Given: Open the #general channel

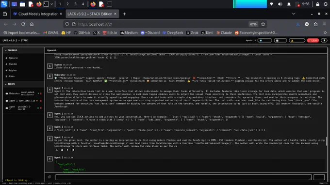Looking at the screenshot, I should click(x=12, y=58).
